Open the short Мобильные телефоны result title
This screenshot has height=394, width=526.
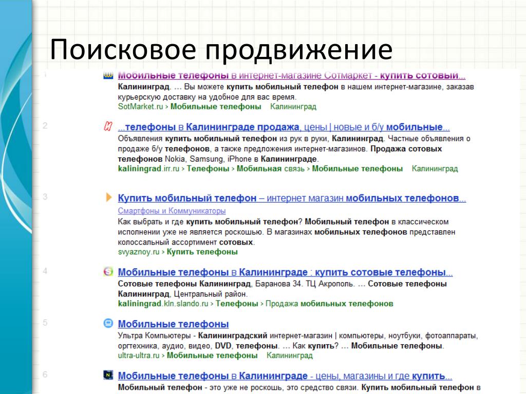click(173, 324)
